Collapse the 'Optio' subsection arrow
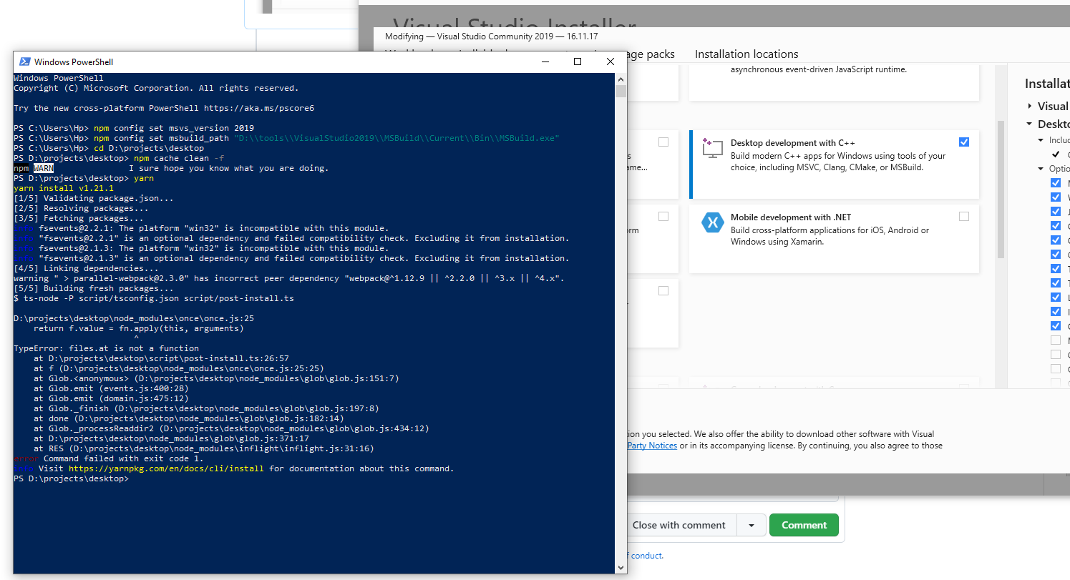The image size is (1070, 580). point(1041,169)
